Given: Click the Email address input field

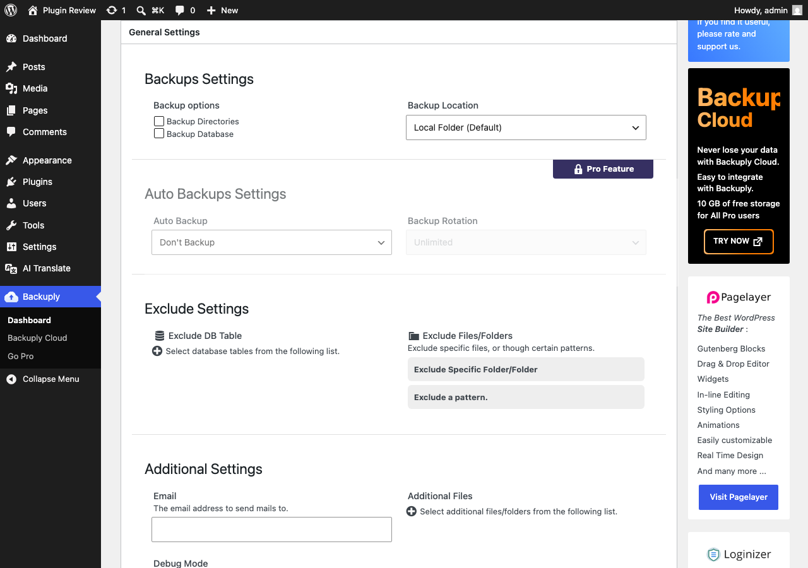Looking at the screenshot, I should tap(271, 530).
